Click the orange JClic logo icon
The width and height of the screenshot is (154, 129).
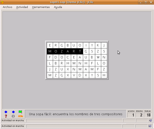point(21,116)
